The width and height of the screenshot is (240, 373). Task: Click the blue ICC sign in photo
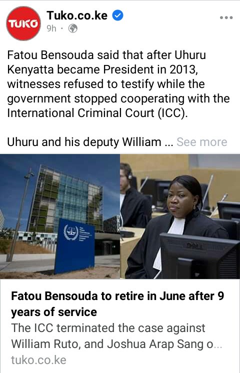pyautogui.click(x=74, y=245)
